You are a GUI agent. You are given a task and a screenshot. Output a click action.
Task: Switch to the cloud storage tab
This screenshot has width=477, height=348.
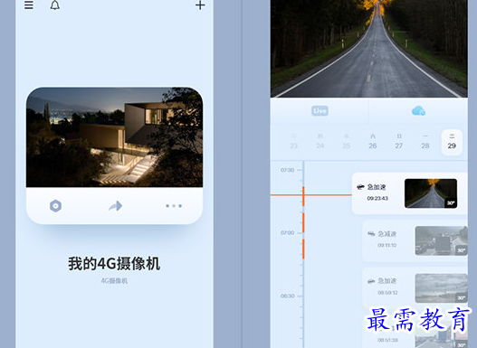coord(418,111)
